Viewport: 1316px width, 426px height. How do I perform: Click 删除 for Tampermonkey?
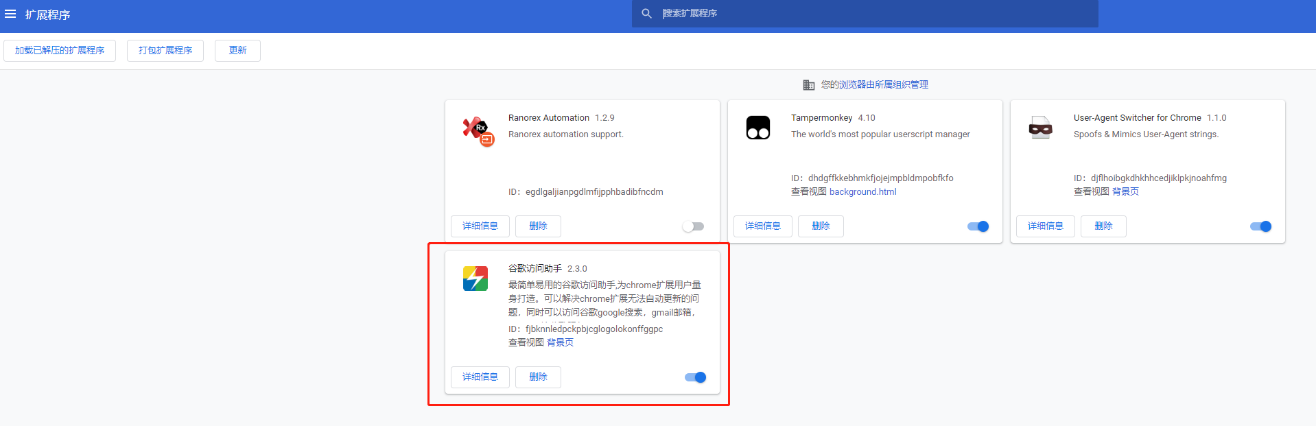pos(821,226)
